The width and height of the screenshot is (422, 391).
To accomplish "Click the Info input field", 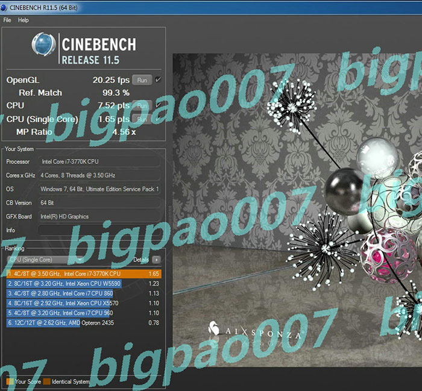I will tap(99, 230).
